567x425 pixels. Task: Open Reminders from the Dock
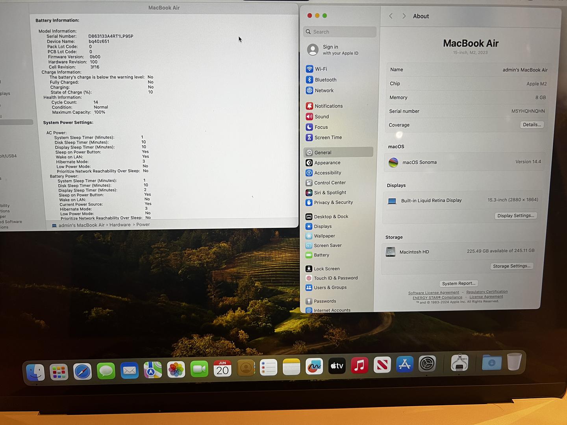[x=269, y=368]
